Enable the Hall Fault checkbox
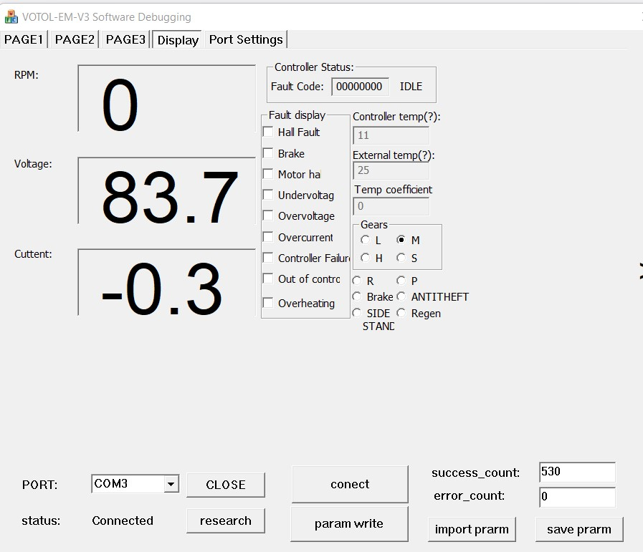This screenshot has height=552, width=643. tap(268, 132)
